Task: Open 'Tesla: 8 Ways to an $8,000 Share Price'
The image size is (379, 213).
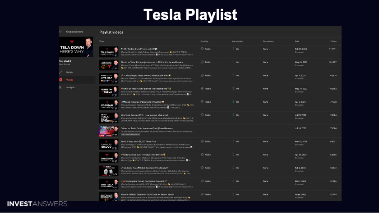Action: [139, 141]
